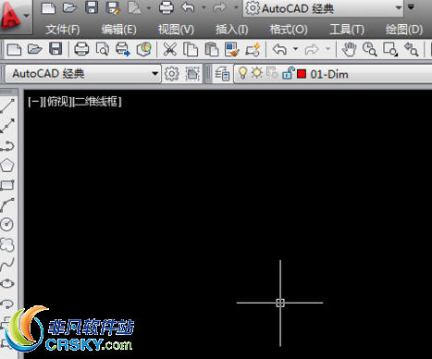
Task: Select the Zoom Window tool
Action: (x=390, y=49)
